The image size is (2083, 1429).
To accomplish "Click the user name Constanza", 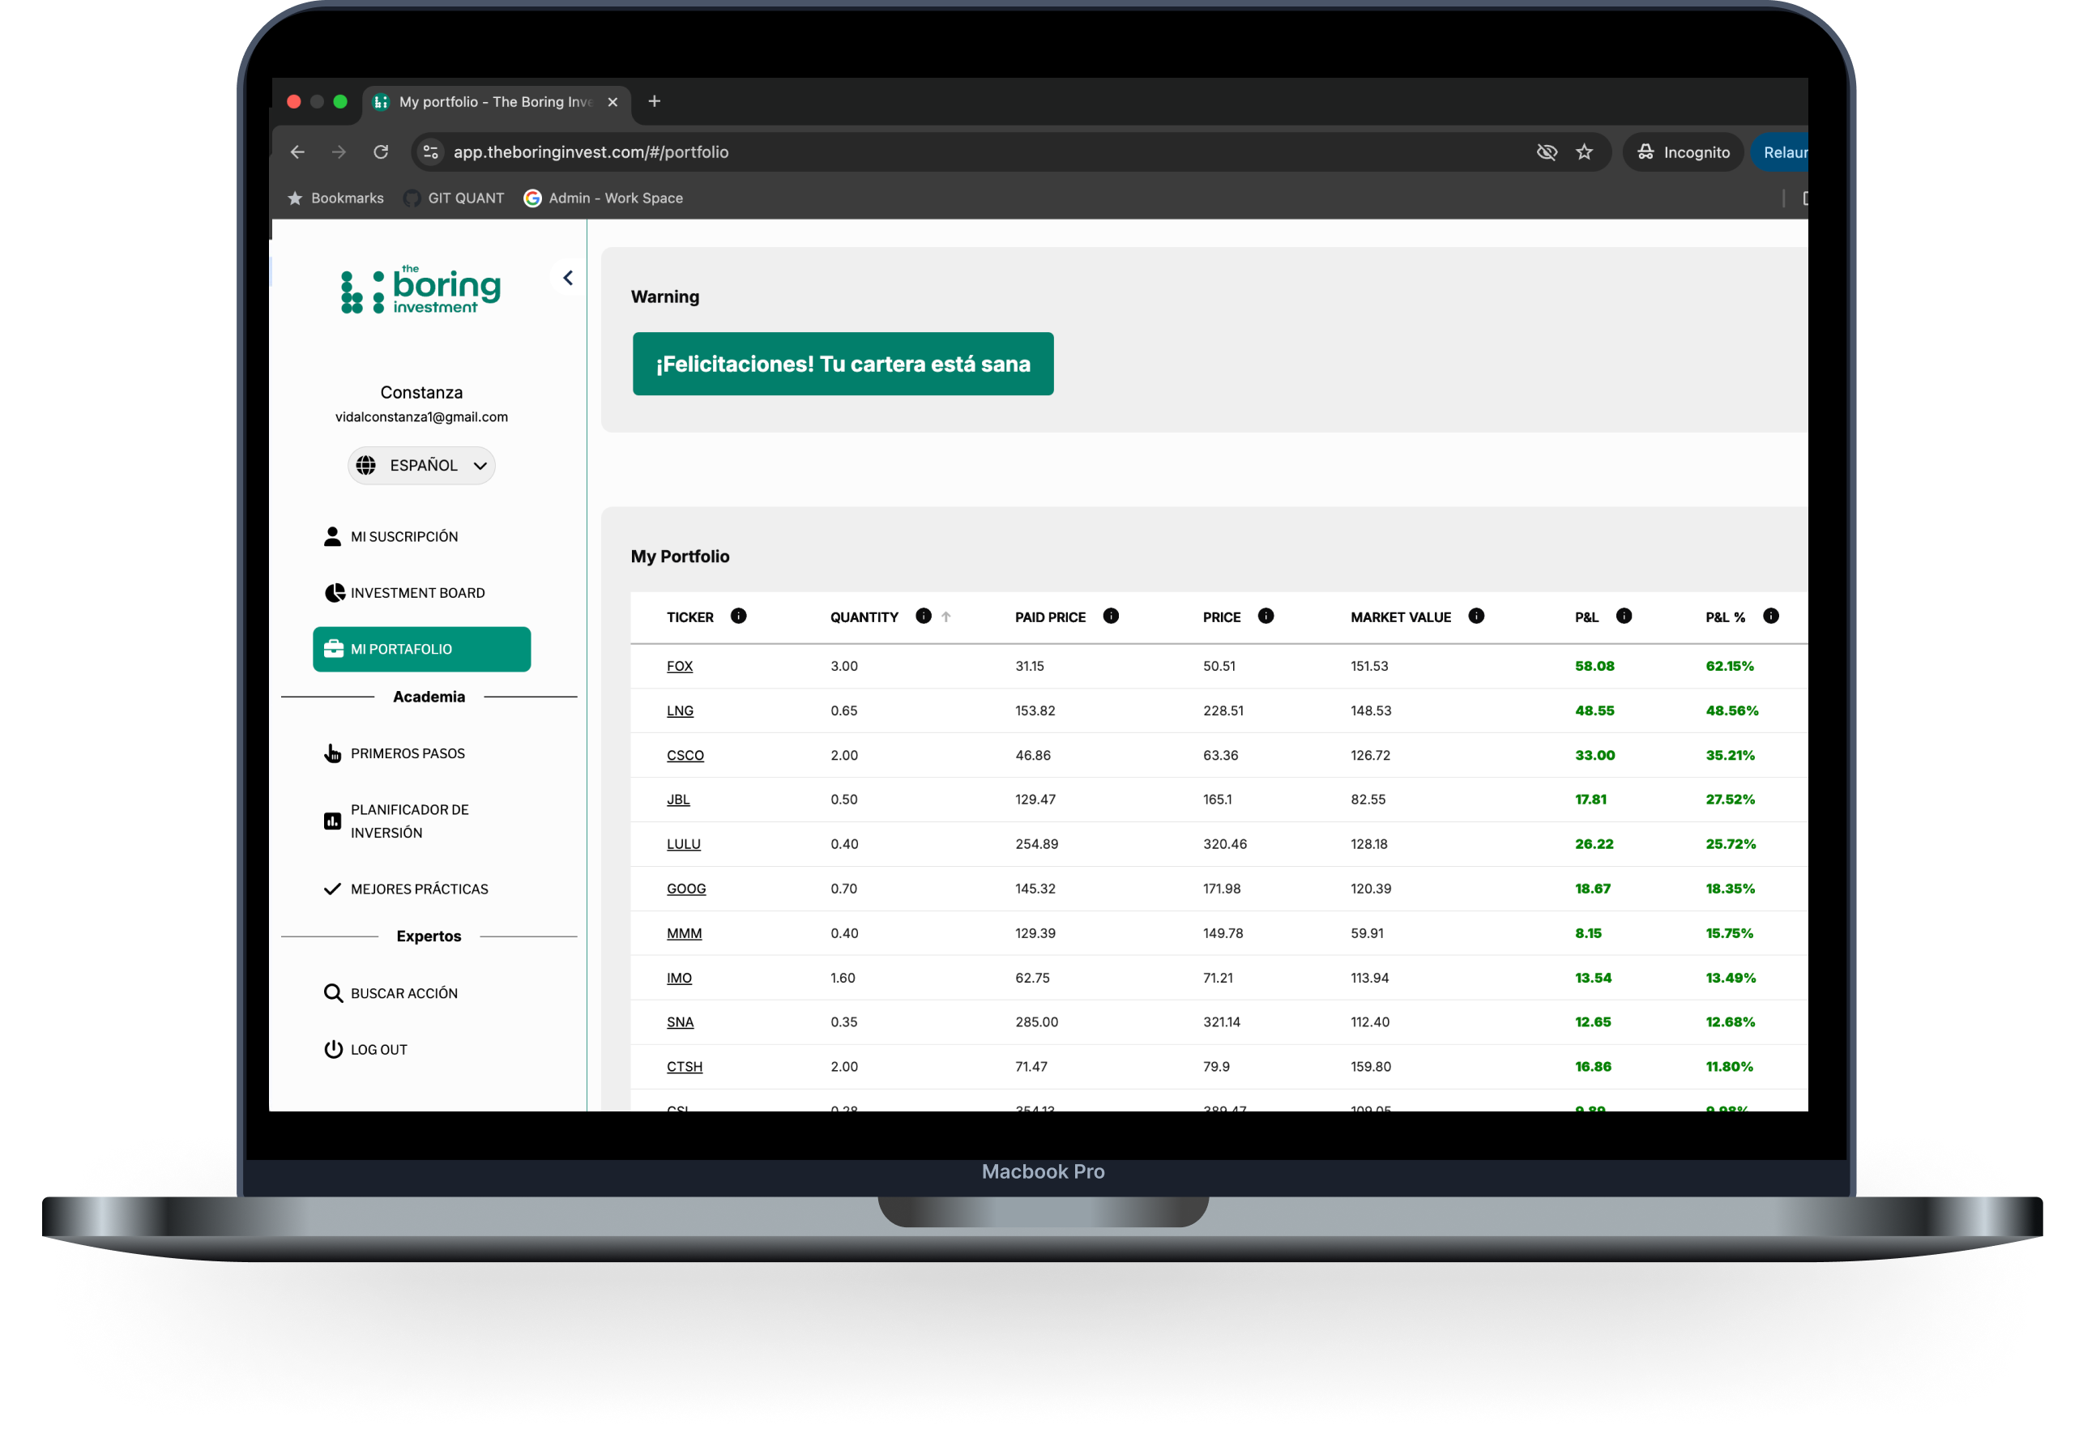I will pos(421,392).
